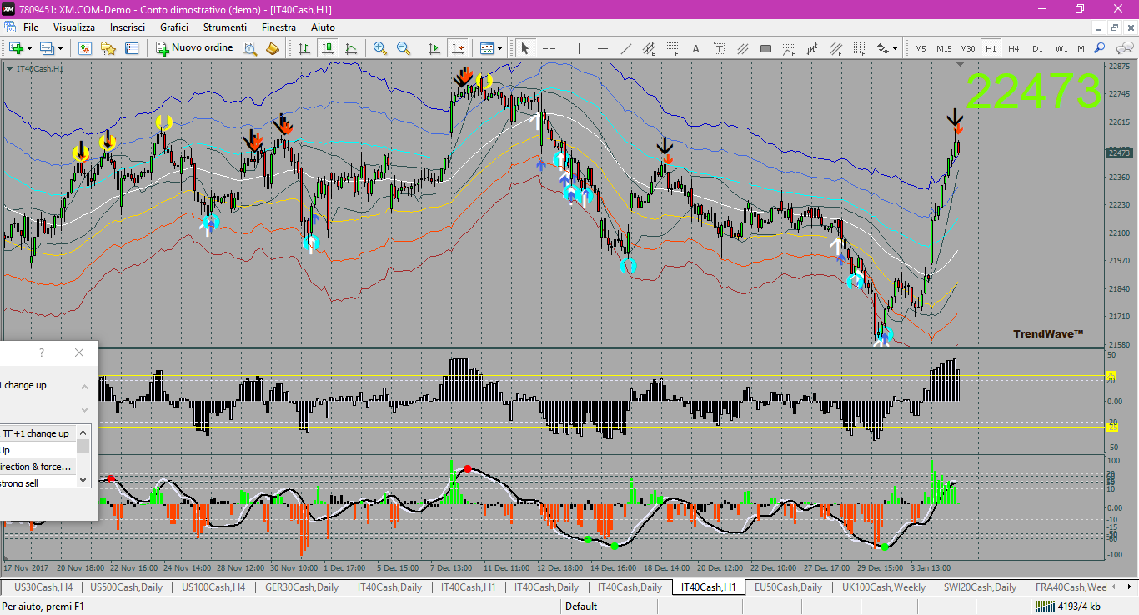The image size is (1139, 615).
Task: Select the crosshair tool
Action: [x=549, y=48]
